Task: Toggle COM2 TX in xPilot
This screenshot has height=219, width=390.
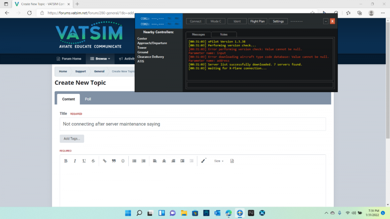Action: (x=169, y=24)
